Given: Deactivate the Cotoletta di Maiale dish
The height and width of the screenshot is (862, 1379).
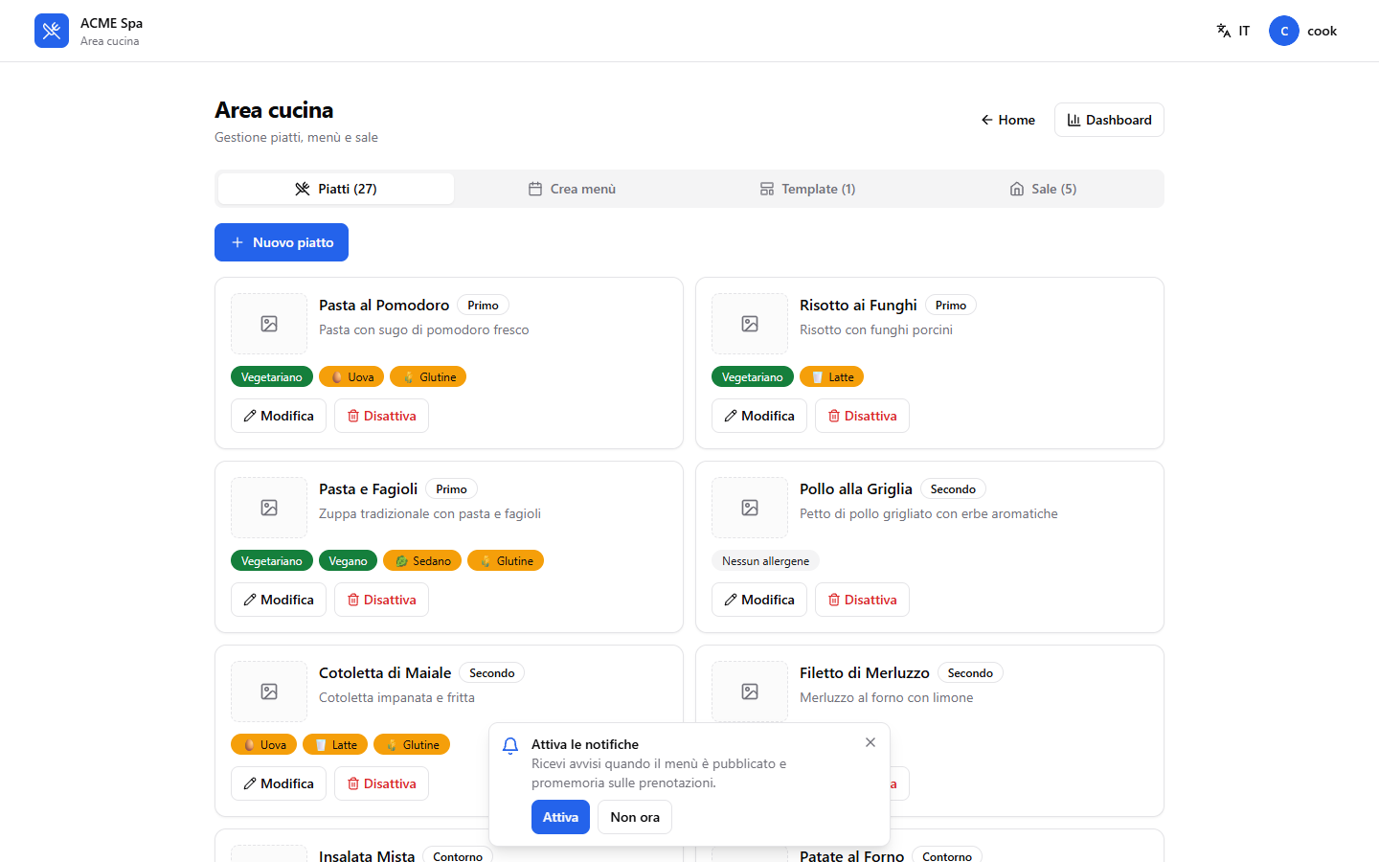Looking at the screenshot, I should pos(381,783).
